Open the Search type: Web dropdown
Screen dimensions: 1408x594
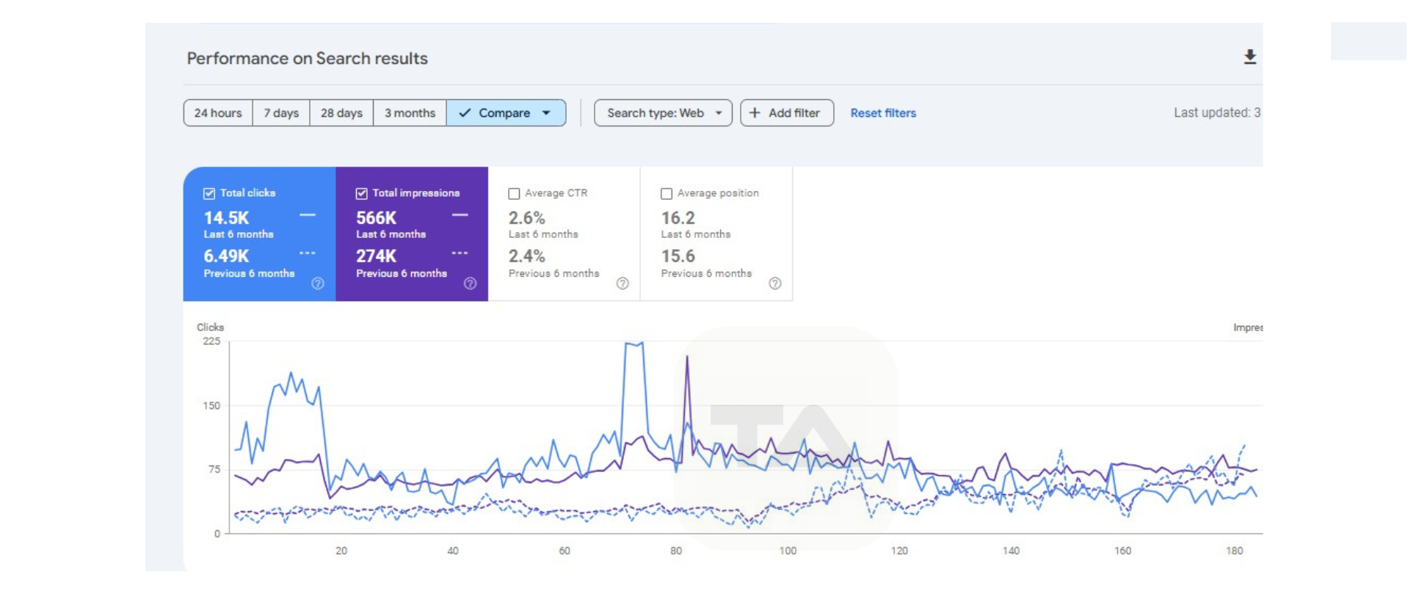(662, 113)
